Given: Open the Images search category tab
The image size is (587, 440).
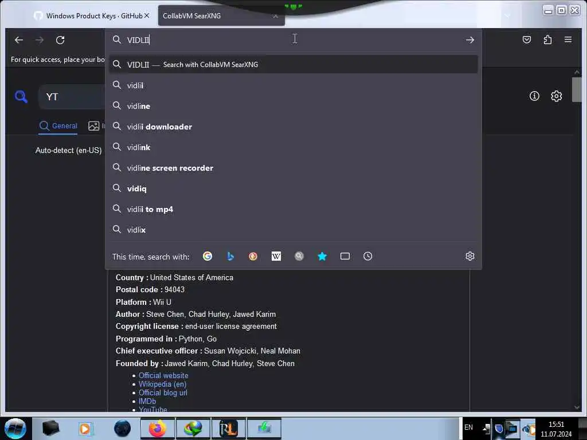Looking at the screenshot, I should [96, 125].
